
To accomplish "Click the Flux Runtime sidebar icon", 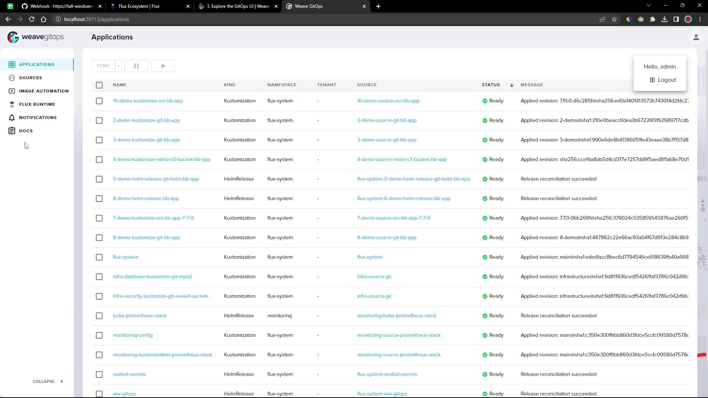I will (x=12, y=104).
